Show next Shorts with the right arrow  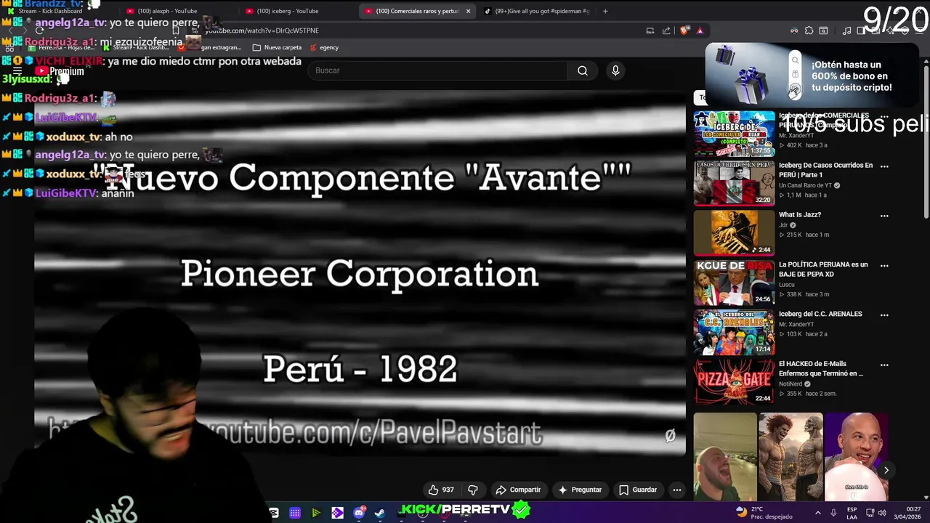click(x=886, y=470)
